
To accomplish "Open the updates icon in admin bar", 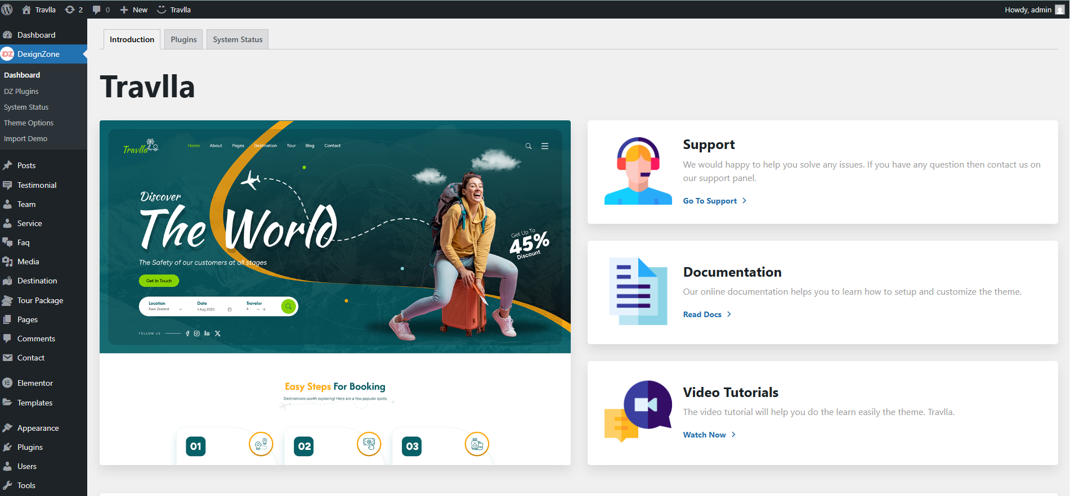I will [74, 10].
